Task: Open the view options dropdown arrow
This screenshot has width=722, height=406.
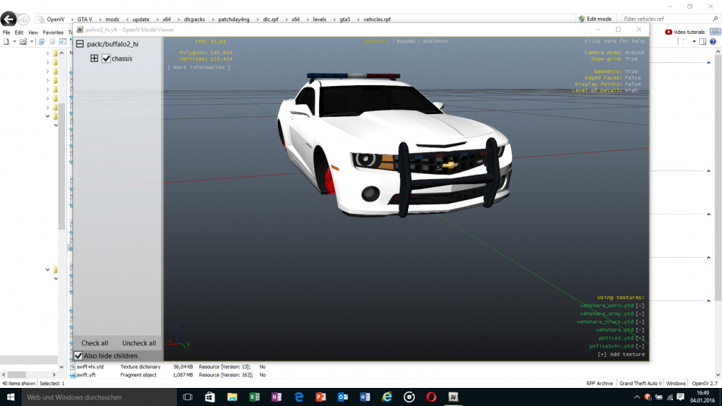Action: (694, 41)
